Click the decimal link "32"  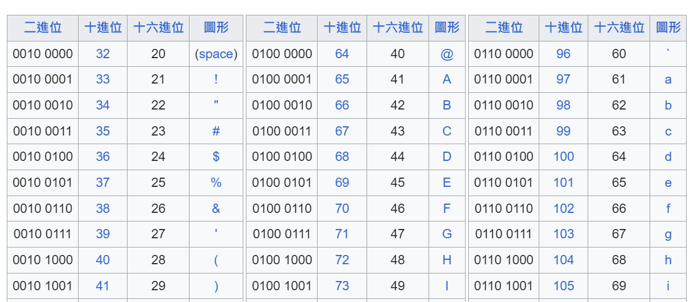point(103,54)
